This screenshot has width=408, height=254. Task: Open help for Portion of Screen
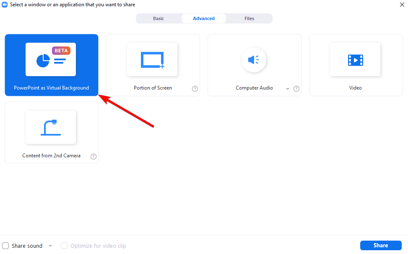195,89
